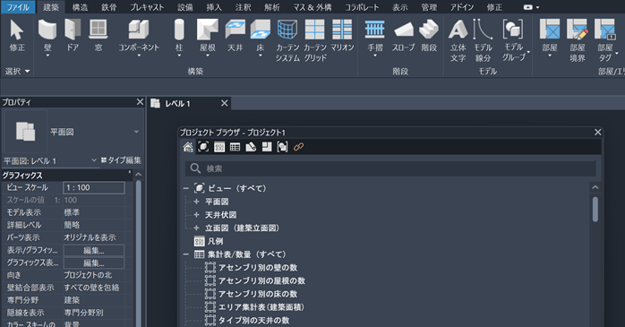Open the 選択 (Select) panel dropdown
The width and height of the screenshot is (625, 327).
tap(17, 72)
